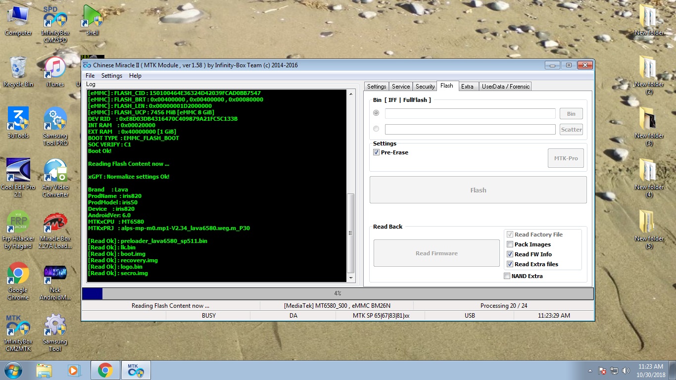
Task: Open the Computer desktop icon
Action: [x=18, y=21]
